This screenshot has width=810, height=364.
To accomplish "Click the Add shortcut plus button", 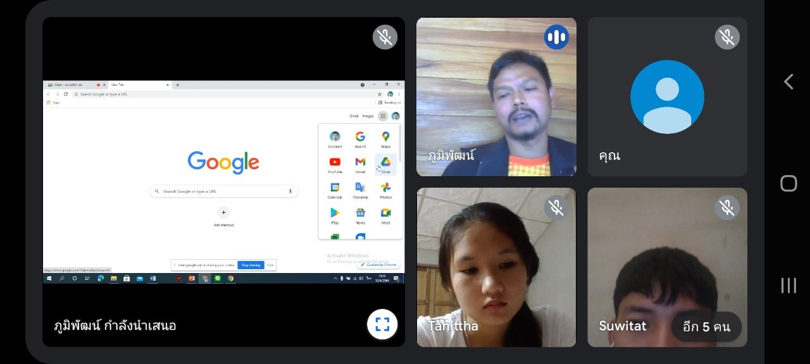I will point(223,213).
